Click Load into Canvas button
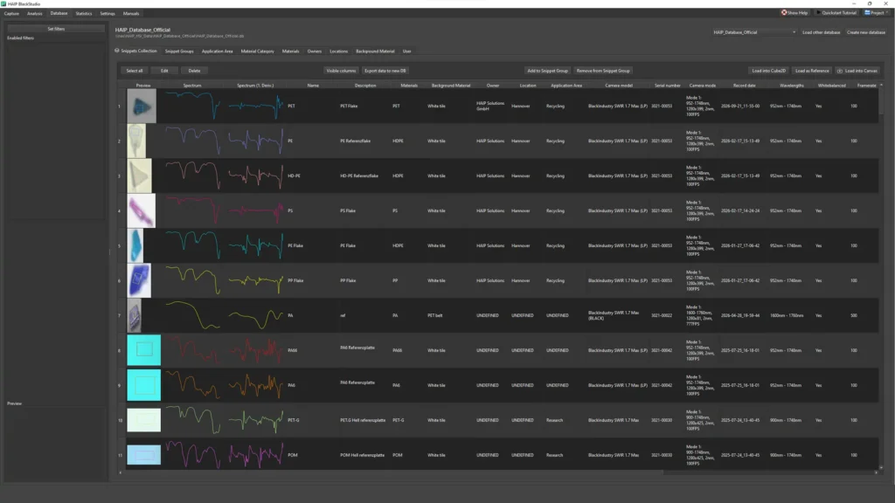Screen dimensions: 895x503 (x=857, y=71)
